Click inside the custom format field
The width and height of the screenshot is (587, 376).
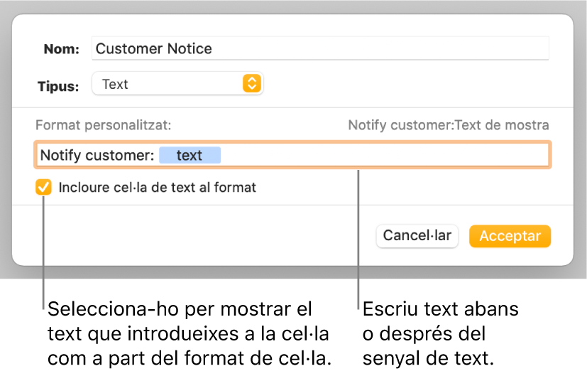pyautogui.click(x=292, y=155)
